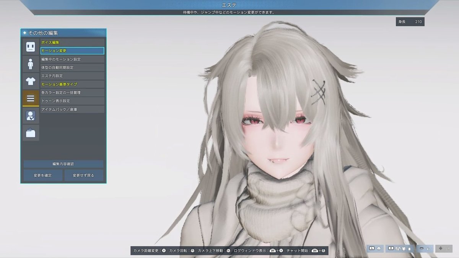Click the greyed plus hint box
The width and height of the screenshot is (459, 258).
(x=444, y=248)
